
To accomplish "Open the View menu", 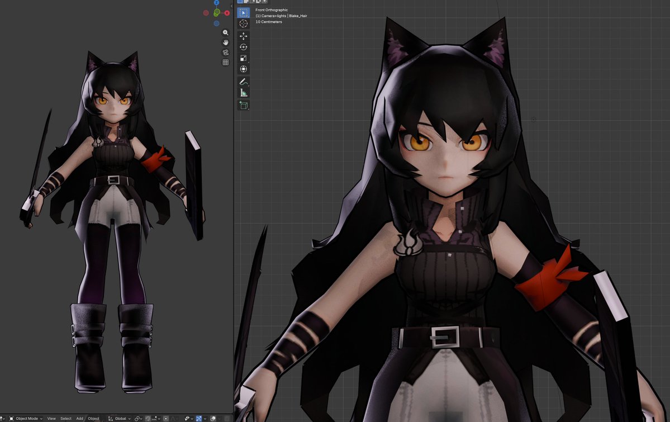I will pos(51,419).
